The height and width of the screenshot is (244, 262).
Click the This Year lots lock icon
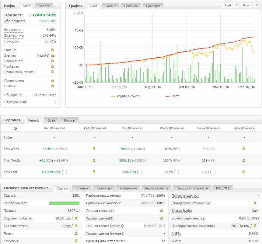[244, 172]
